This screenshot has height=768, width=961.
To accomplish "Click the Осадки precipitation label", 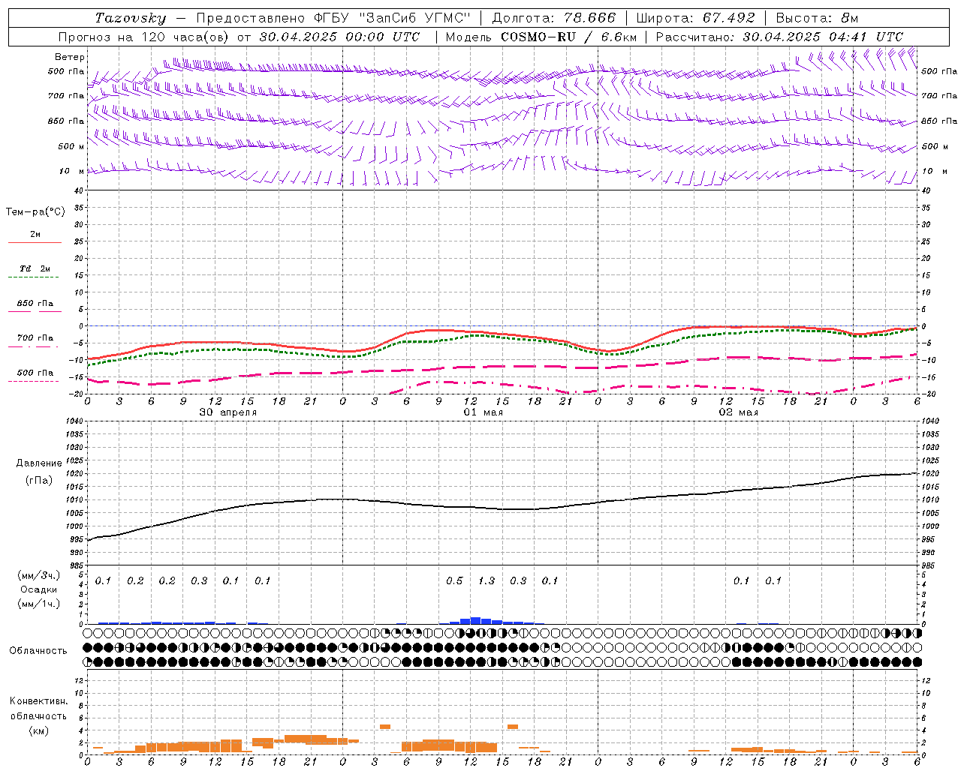I will (x=38, y=589).
